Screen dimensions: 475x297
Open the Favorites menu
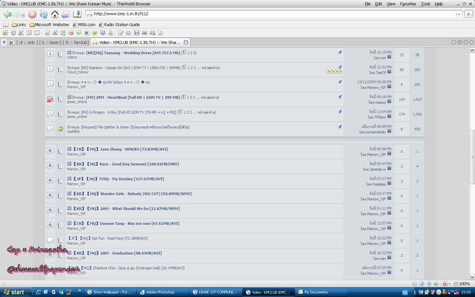point(408,4)
